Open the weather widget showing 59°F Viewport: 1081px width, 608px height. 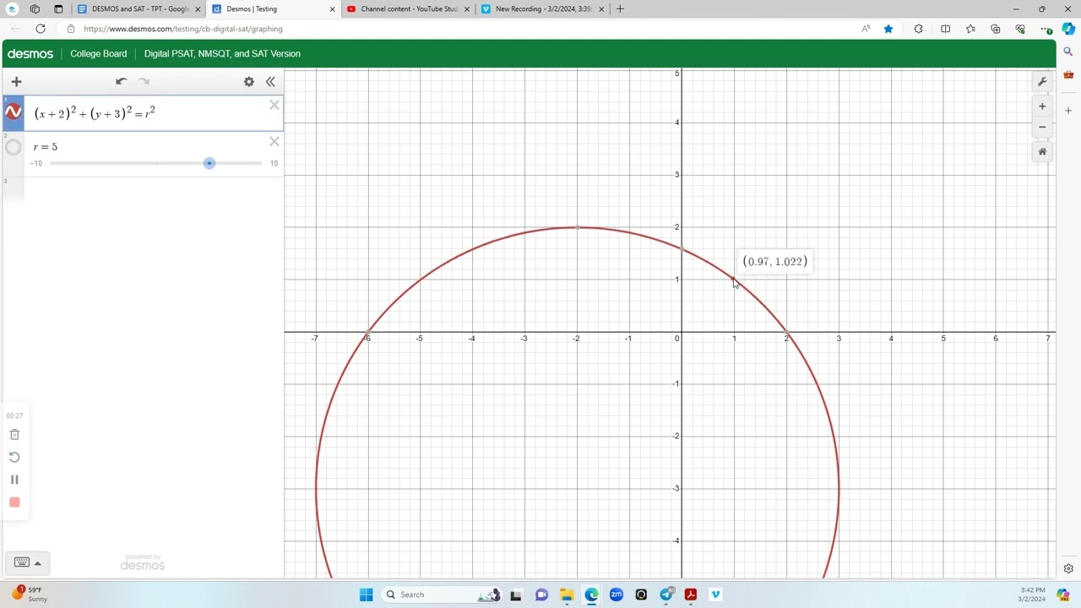pos(29,594)
